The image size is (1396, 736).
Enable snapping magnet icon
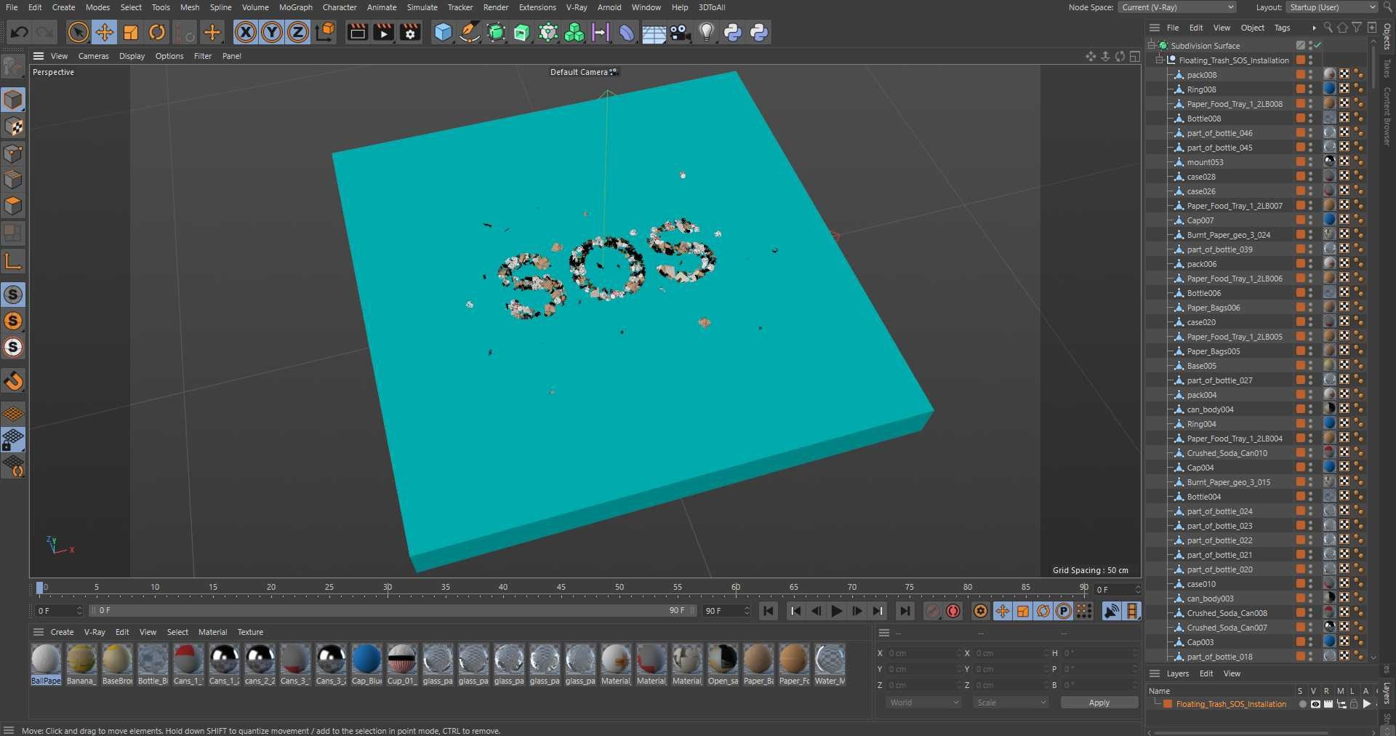(x=13, y=380)
